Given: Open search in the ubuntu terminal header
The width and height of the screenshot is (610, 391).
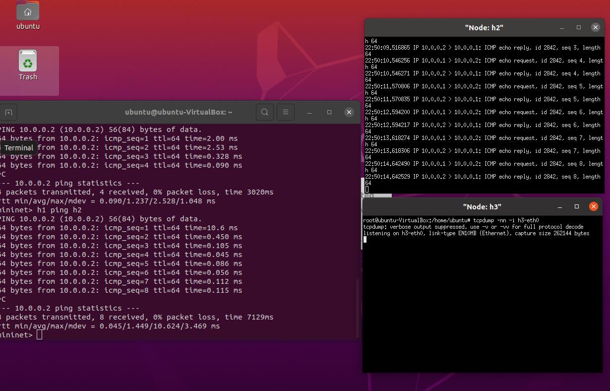Looking at the screenshot, I should [x=265, y=112].
